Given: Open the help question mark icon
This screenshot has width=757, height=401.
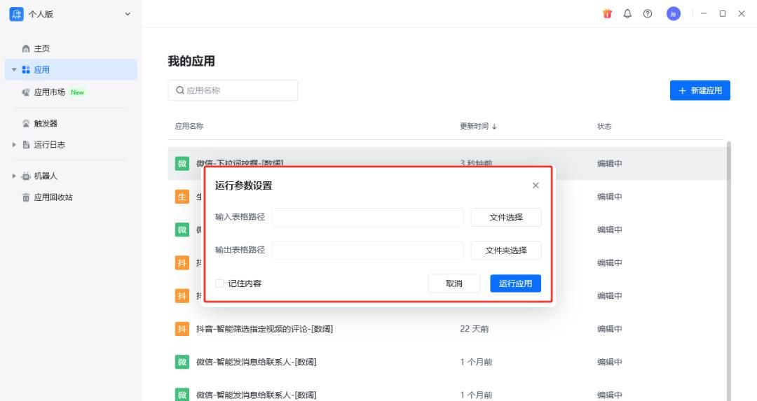Looking at the screenshot, I should coord(648,14).
